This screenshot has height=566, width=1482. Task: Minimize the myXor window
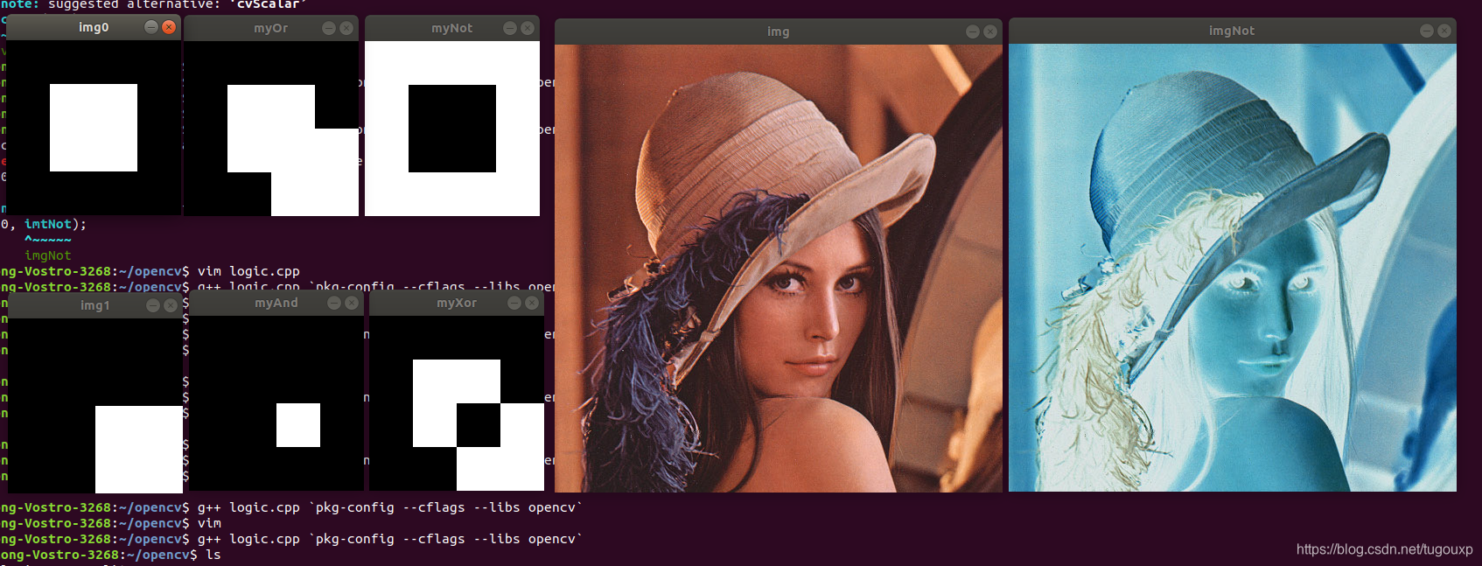(514, 303)
